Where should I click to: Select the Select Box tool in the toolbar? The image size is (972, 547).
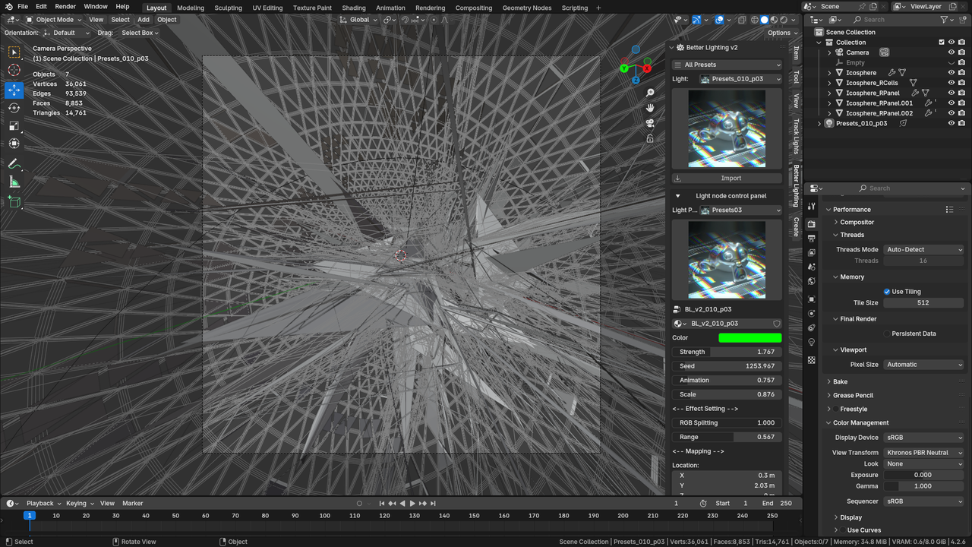pyautogui.click(x=14, y=52)
